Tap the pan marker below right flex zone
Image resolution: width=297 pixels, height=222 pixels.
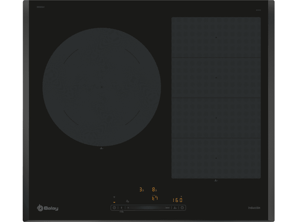(x=216, y=181)
